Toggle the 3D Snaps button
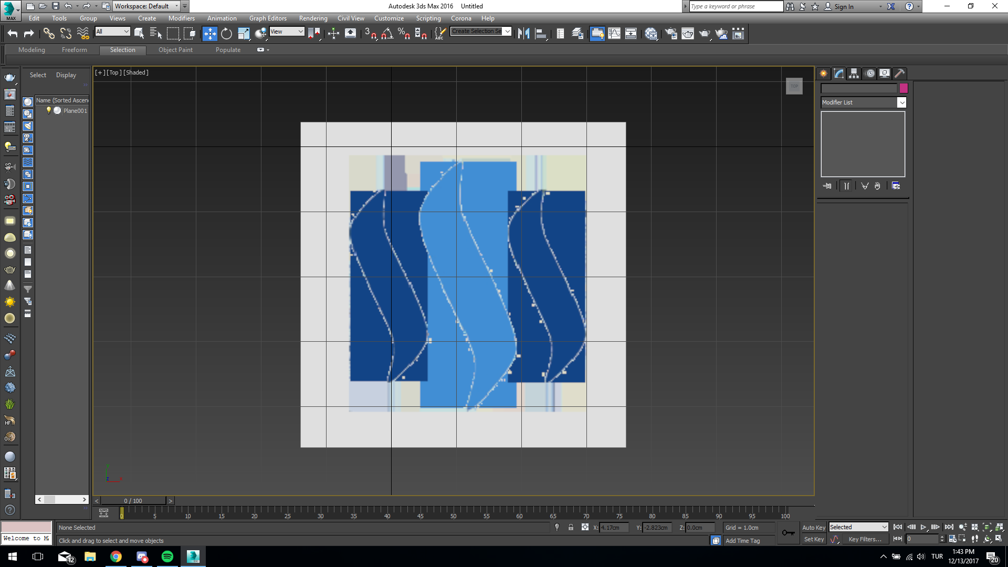 (x=370, y=34)
